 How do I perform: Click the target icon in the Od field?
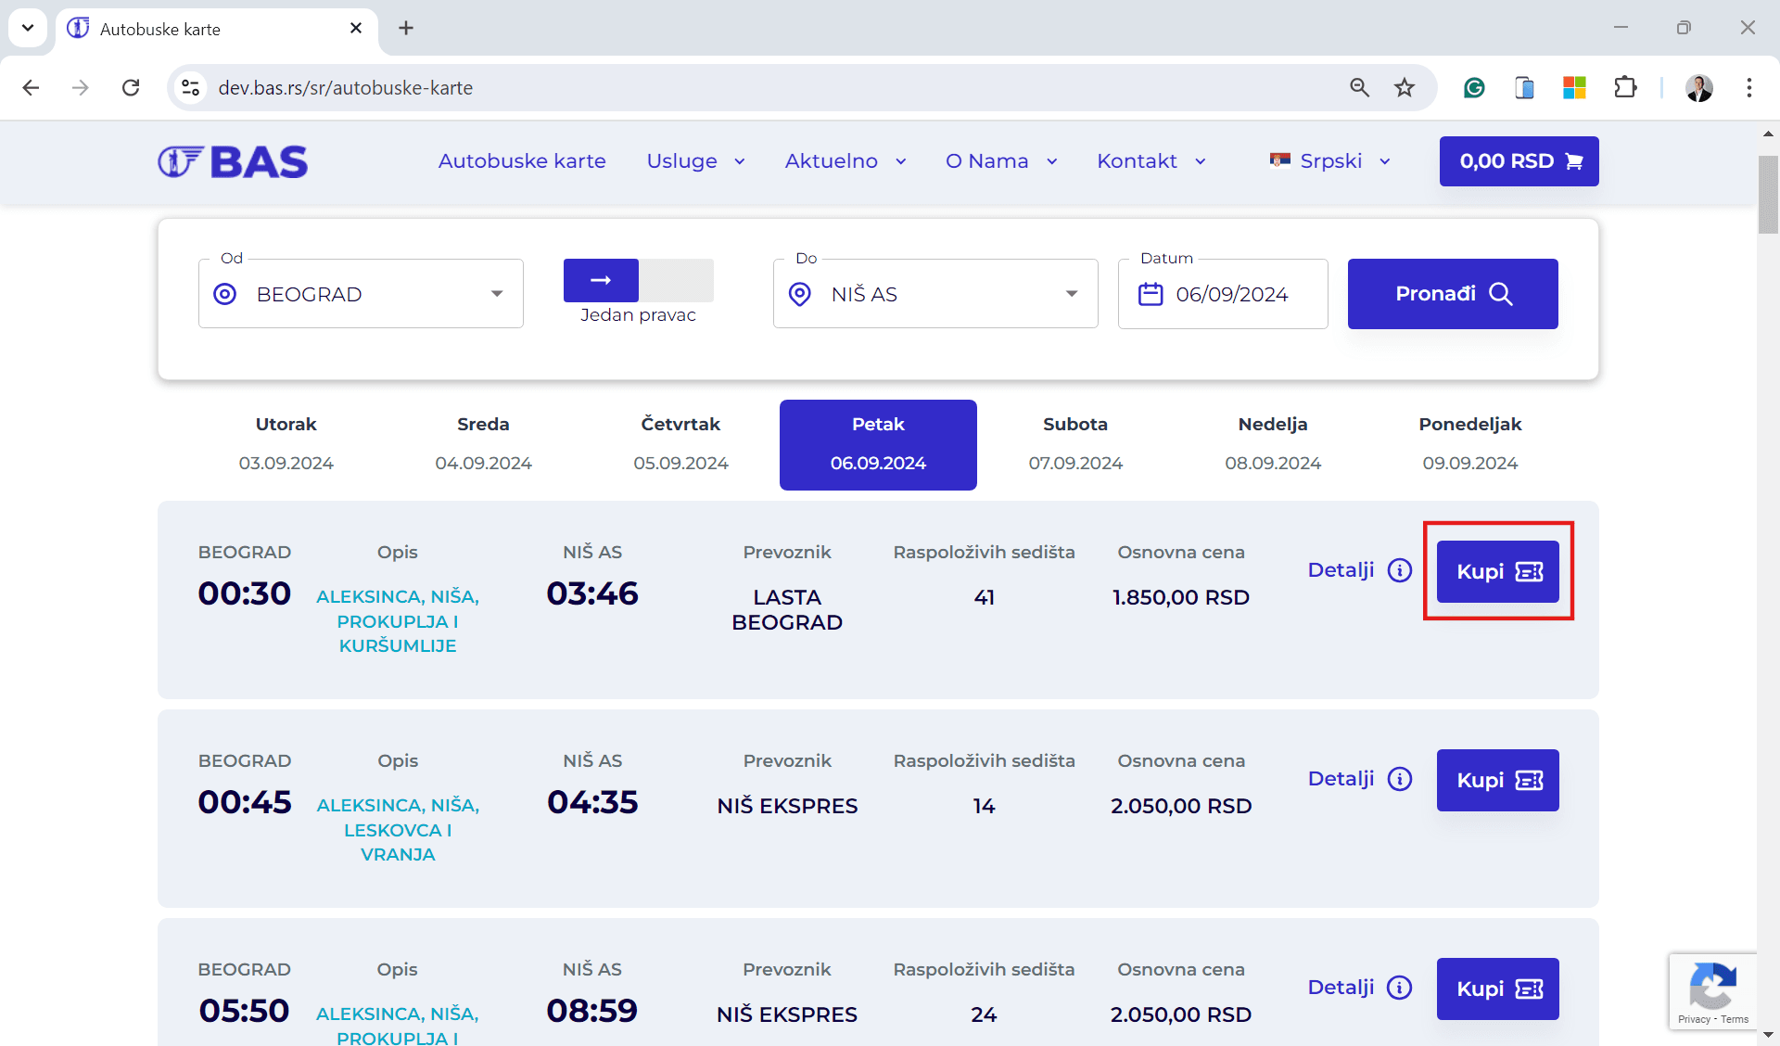pyautogui.click(x=224, y=294)
